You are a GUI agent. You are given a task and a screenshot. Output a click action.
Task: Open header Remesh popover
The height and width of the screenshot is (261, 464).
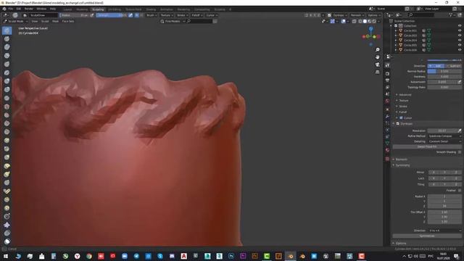click(357, 15)
